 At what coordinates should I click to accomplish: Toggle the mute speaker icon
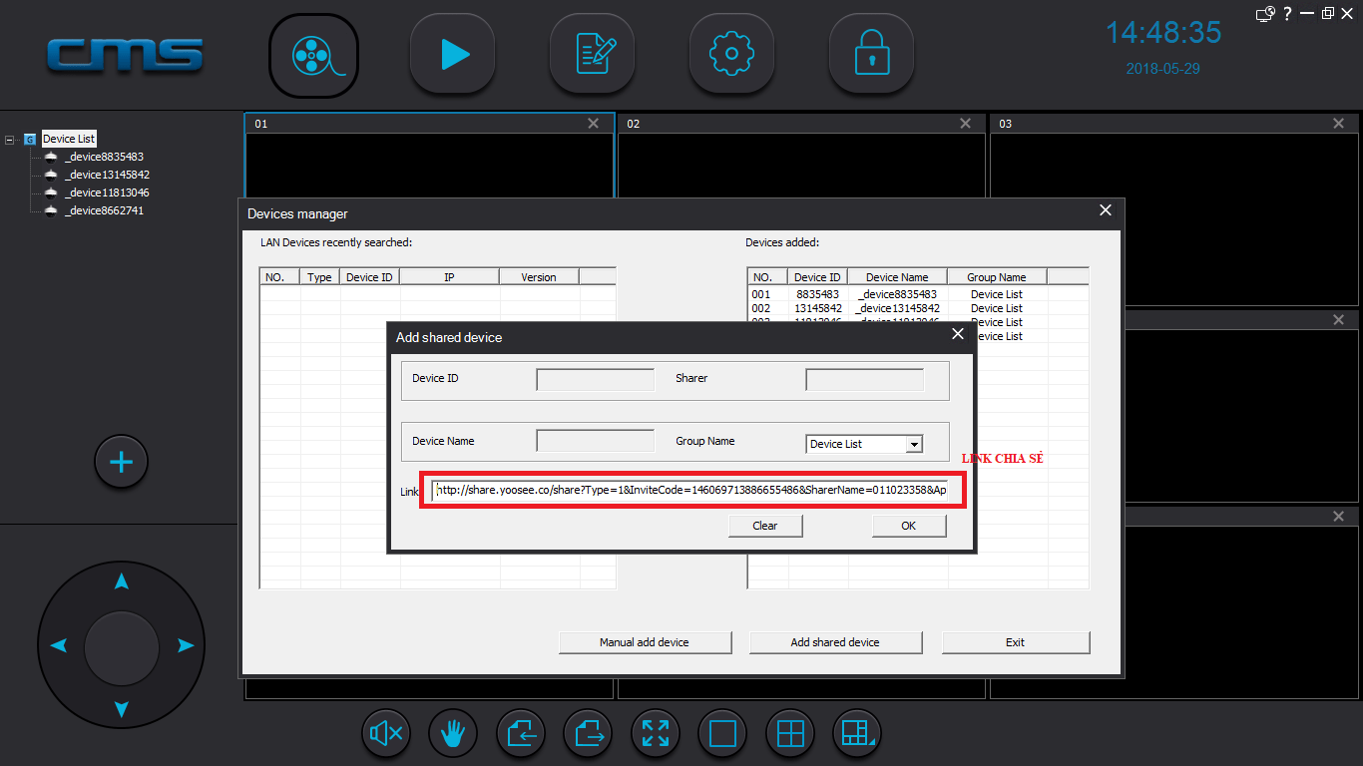click(x=386, y=734)
